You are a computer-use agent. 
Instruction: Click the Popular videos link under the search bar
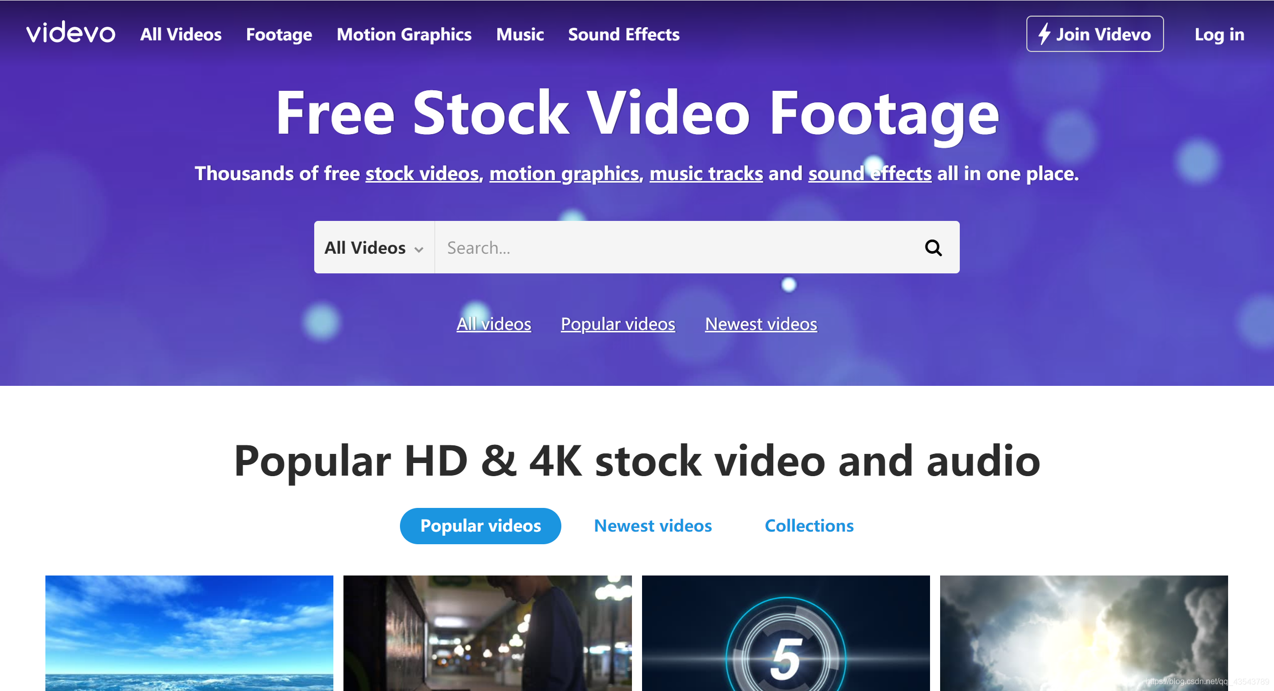(x=618, y=324)
